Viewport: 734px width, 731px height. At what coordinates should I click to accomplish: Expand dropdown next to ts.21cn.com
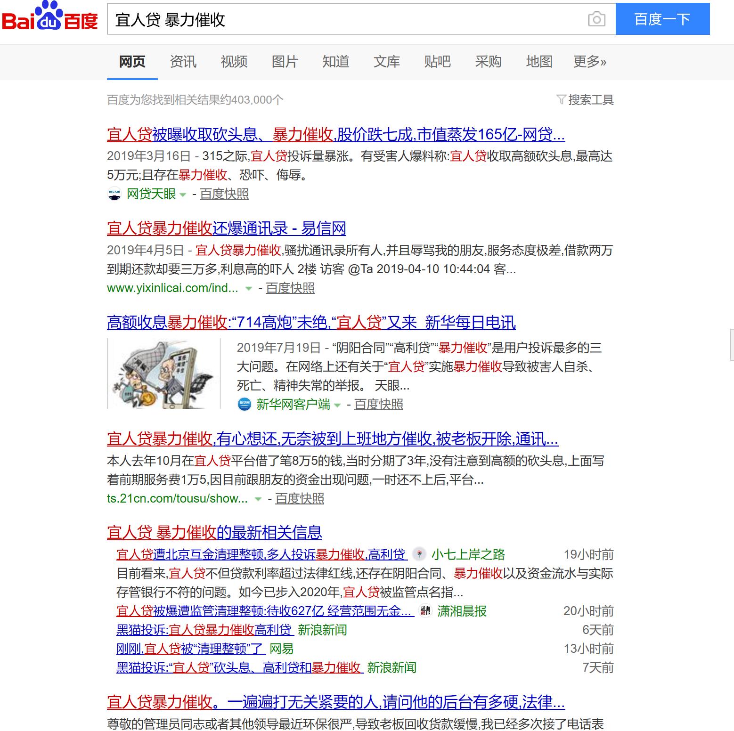(x=257, y=500)
